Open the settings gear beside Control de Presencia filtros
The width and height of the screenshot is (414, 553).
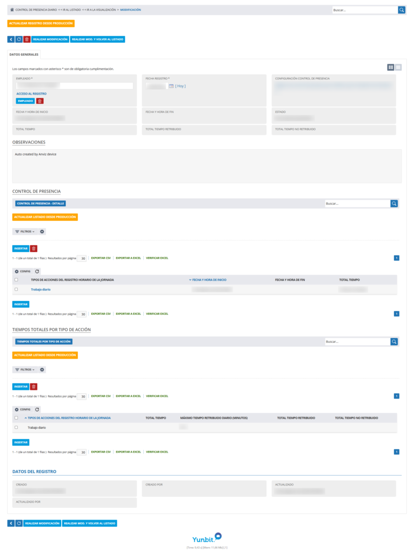pyautogui.click(x=42, y=232)
